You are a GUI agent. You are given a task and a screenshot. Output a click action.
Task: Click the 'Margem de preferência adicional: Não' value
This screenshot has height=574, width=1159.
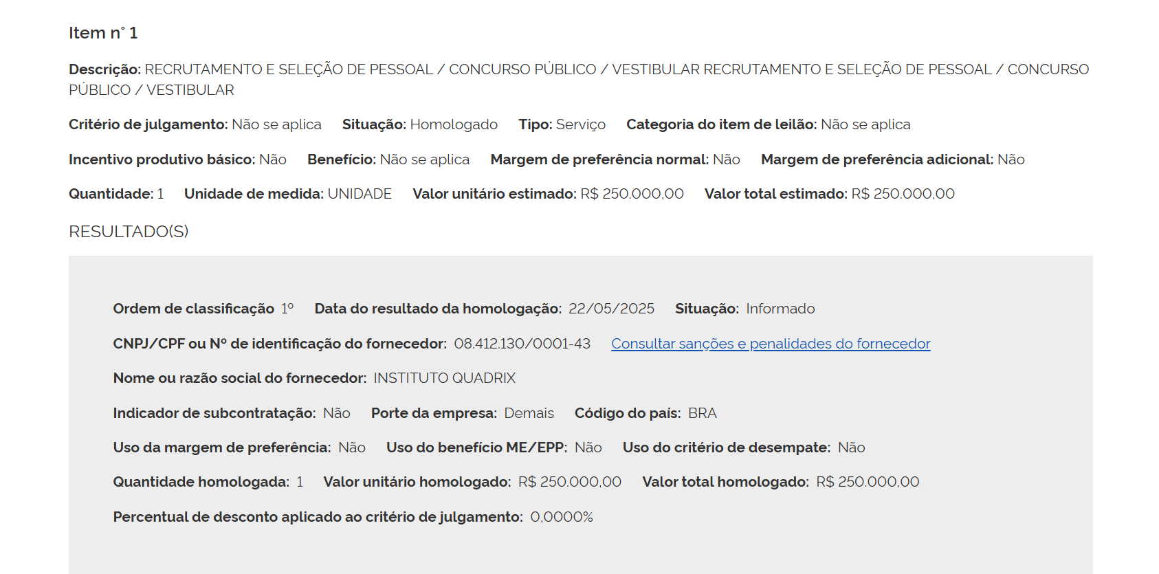[x=1011, y=159]
